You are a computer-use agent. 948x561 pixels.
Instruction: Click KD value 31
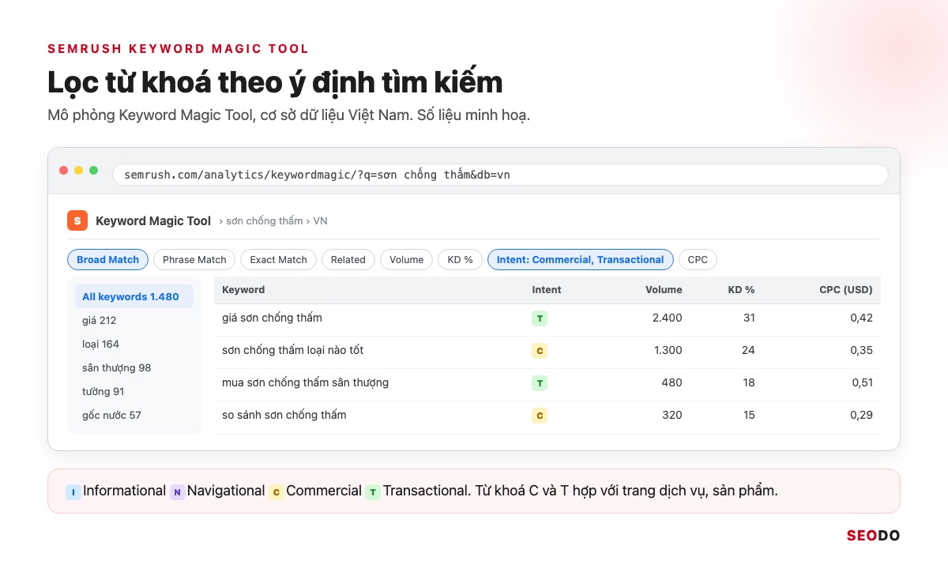[x=749, y=318]
